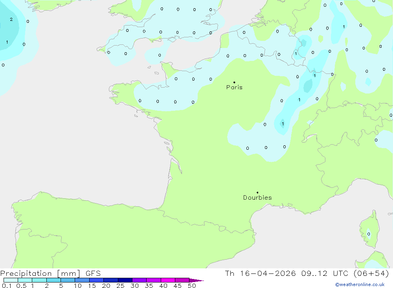The height and width of the screenshot is (288, 393).
Task: Click the '50' label on the legend scale
Action: click(192, 286)
